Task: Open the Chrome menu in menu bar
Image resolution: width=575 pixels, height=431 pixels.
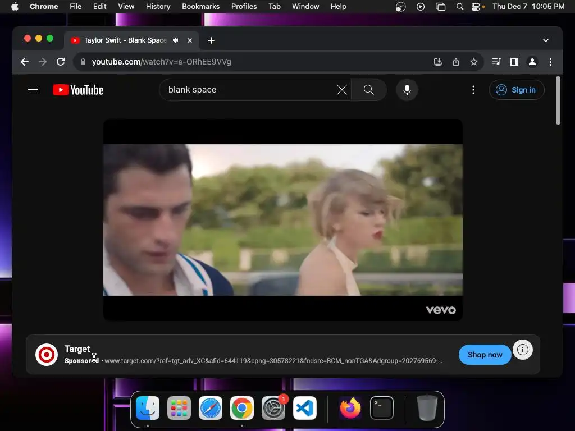Action: click(x=44, y=7)
